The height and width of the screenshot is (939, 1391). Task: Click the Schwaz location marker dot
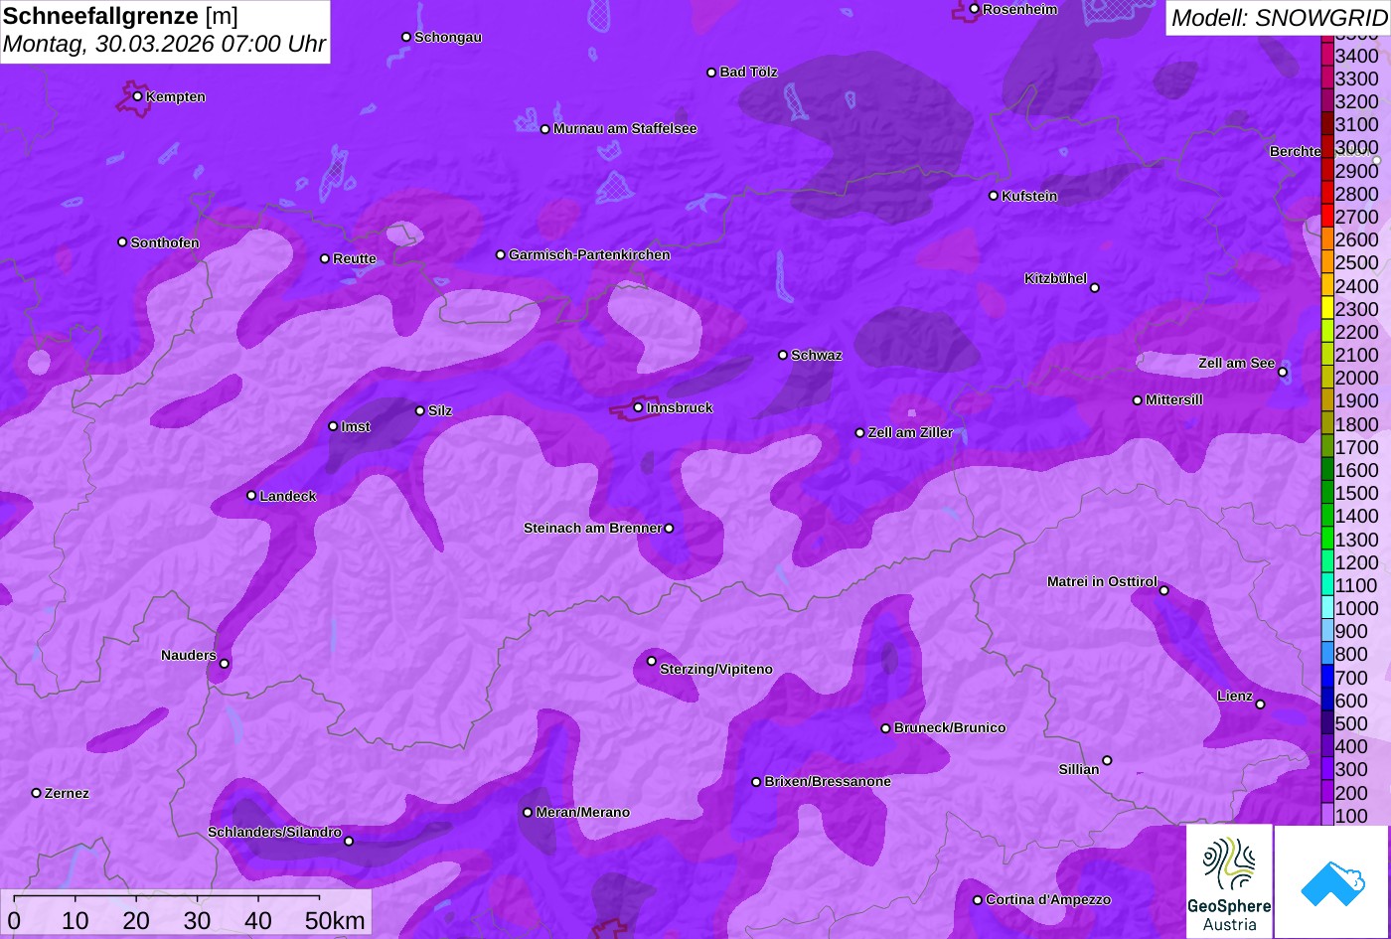coord(782,355)
